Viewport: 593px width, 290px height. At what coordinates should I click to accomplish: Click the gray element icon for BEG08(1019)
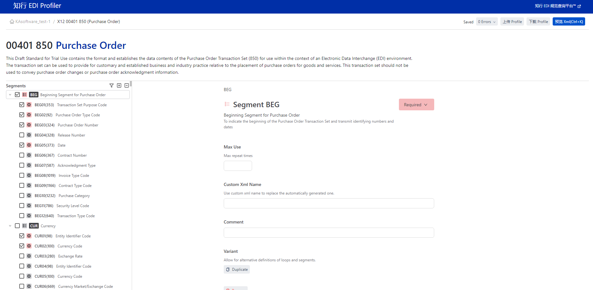click(x=29, y=175)
